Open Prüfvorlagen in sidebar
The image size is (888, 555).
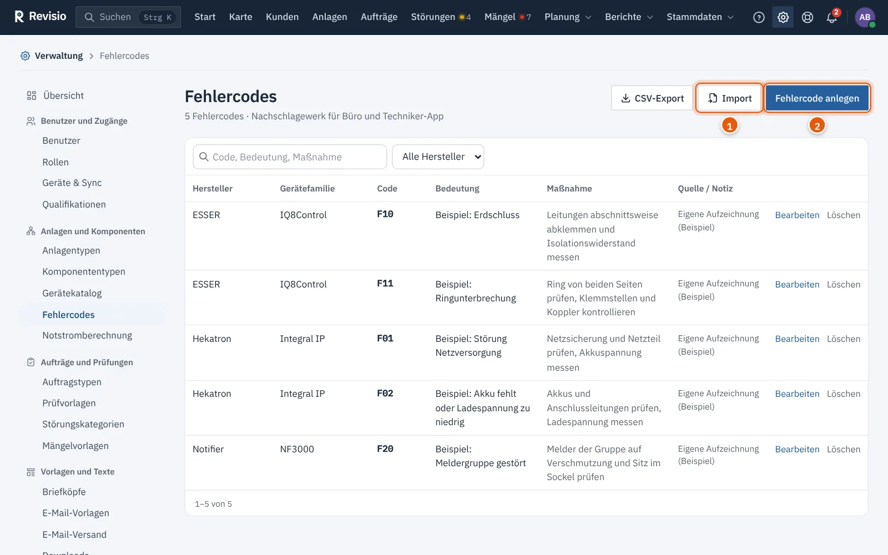point(69,403)
